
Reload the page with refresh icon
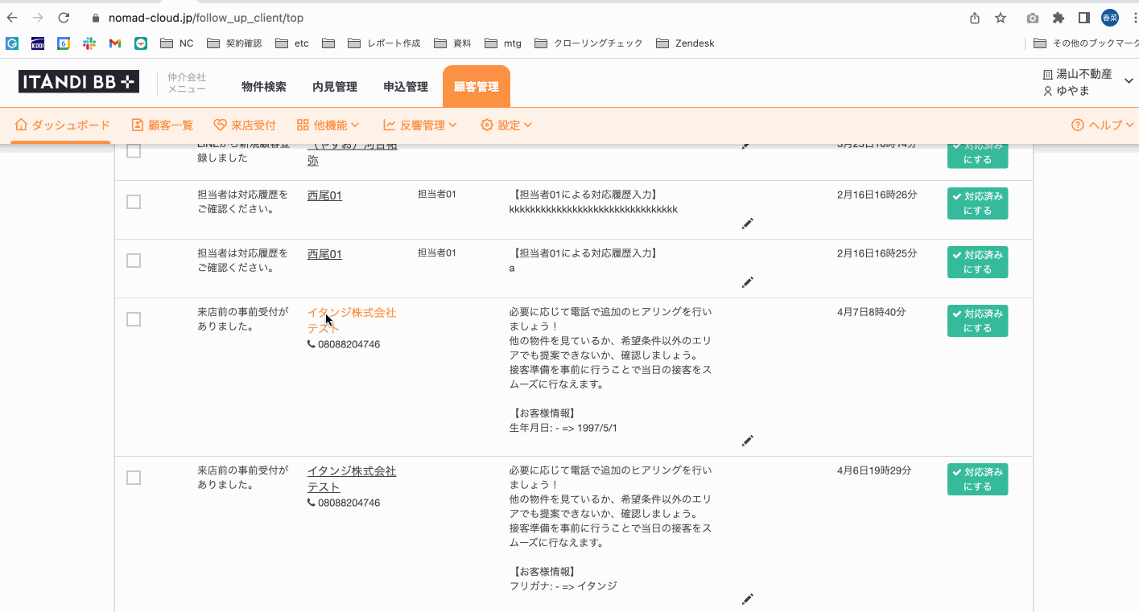coord(64,18)
